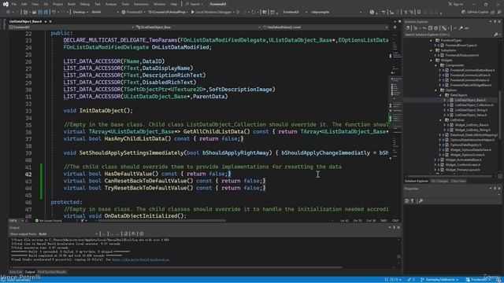This screenshot has width=504, height=283.
Task: Open the Tools menu
Action: point(125,4)
